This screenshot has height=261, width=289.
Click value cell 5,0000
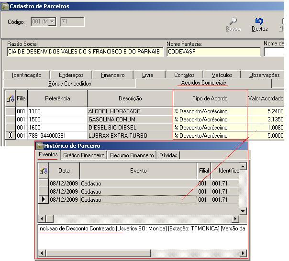click(x=266, y=136)
